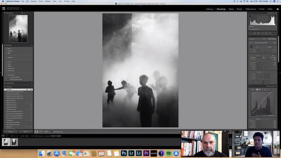This screenshot has height=158, width=281.
Task: Collapse the History panel
Action: [5, 87]
